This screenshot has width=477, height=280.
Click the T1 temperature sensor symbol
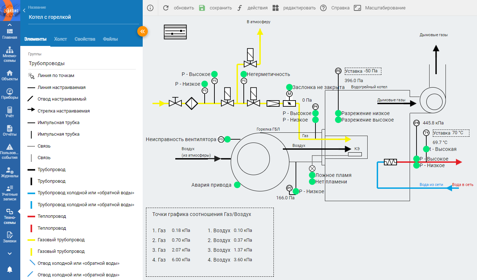tap(426, 133)
